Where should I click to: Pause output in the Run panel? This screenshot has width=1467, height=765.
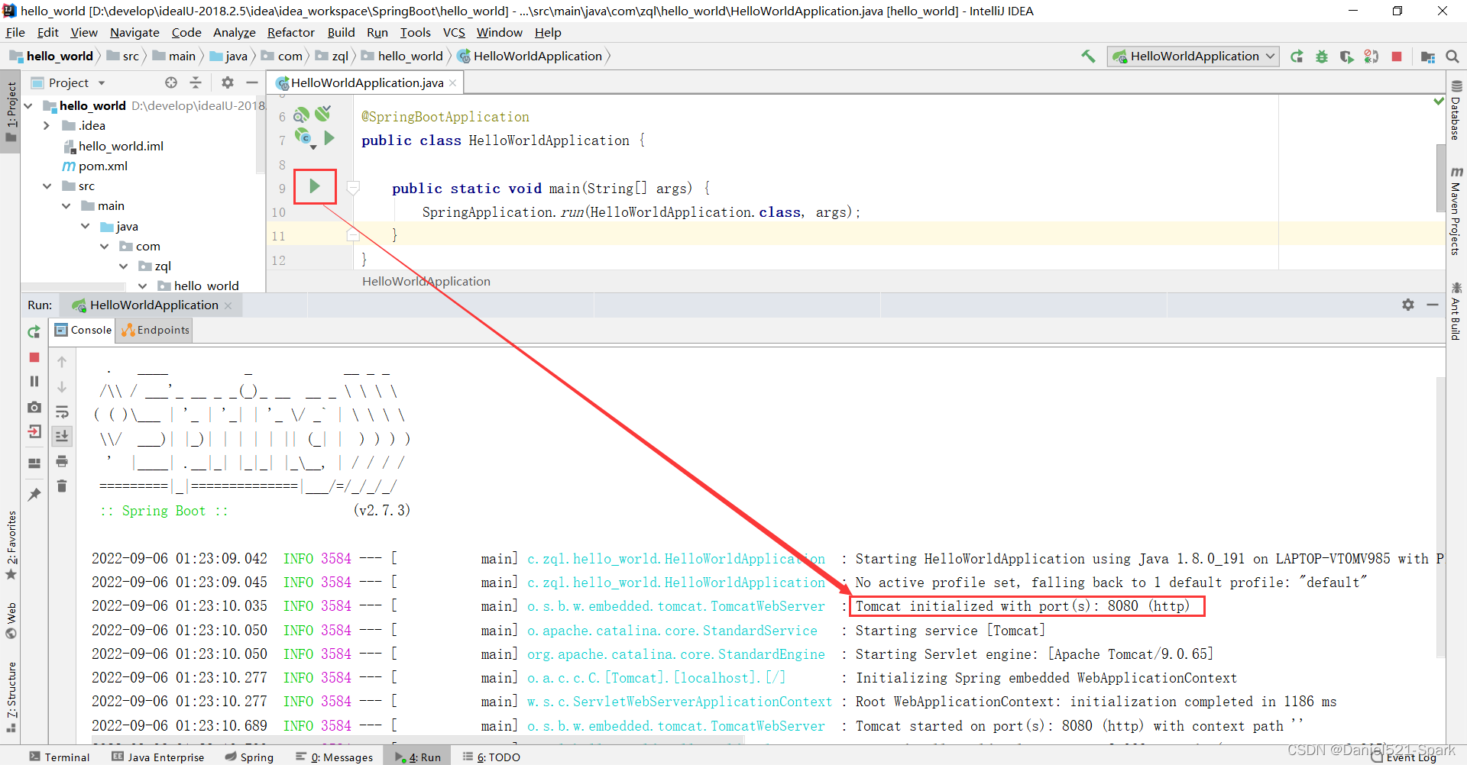click(34, 381)
